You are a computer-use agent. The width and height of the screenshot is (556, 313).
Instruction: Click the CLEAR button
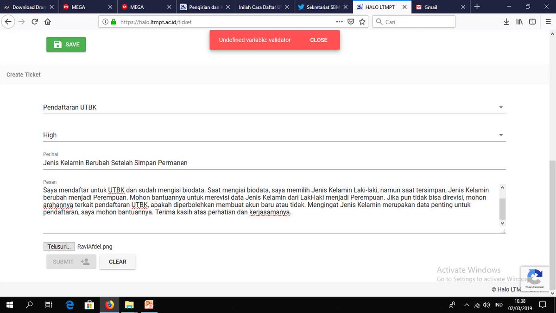pyautogui.click(x=118, y=262)
